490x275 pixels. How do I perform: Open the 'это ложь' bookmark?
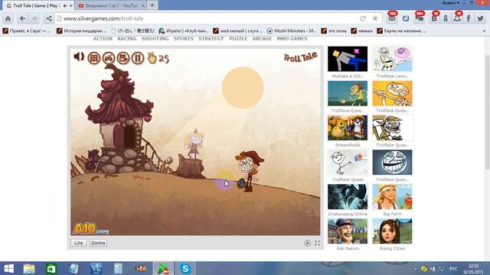334,31
